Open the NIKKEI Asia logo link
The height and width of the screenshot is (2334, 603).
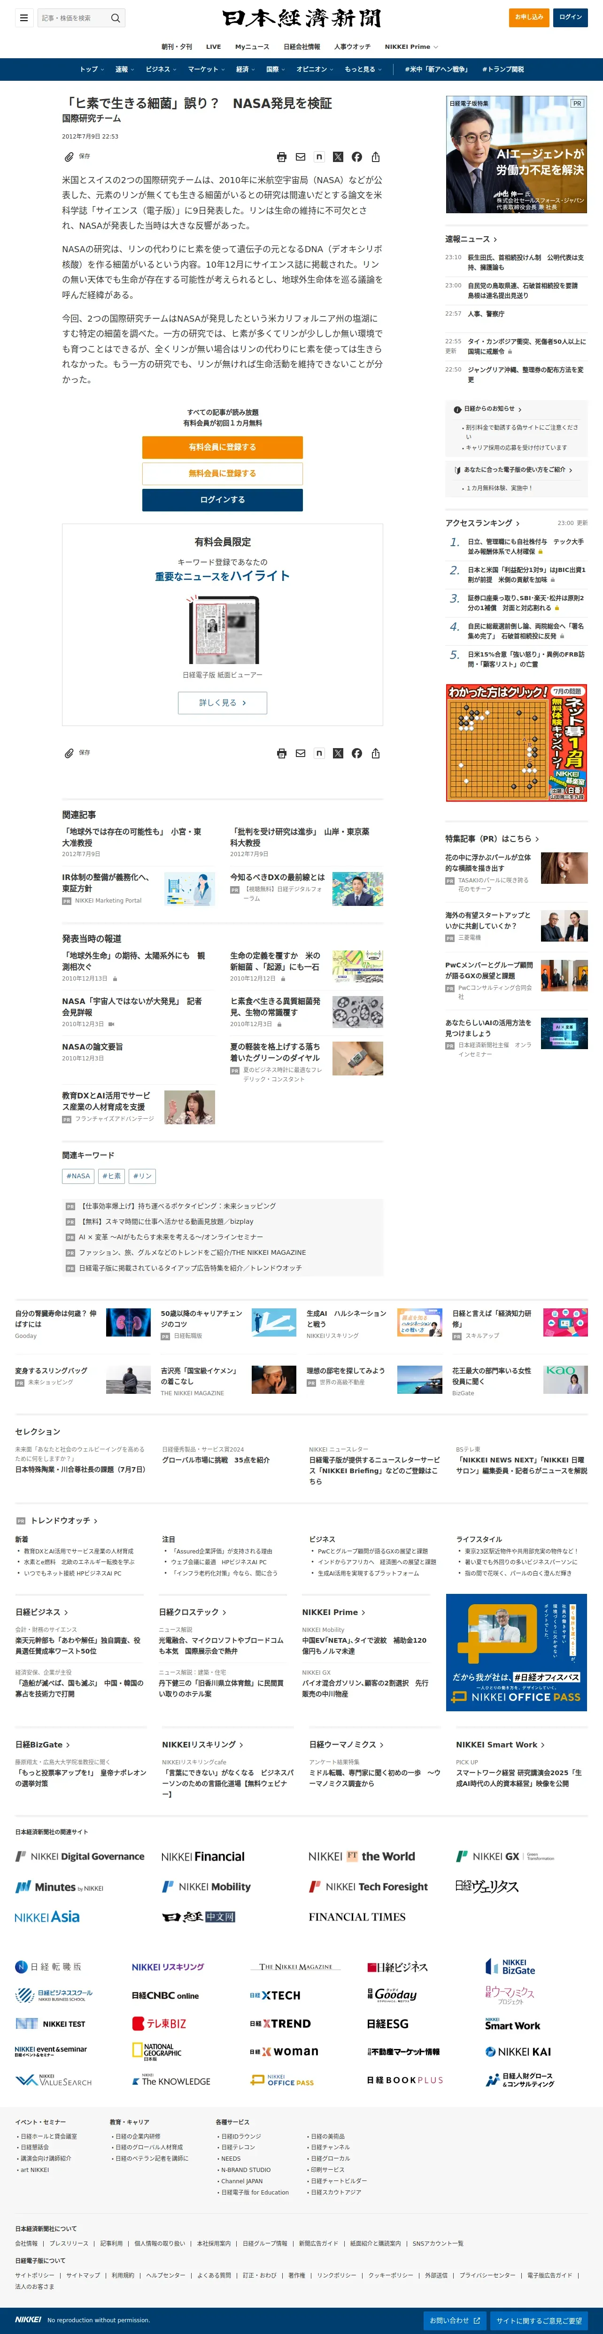pyautogui.click(x=47, y=1917)
